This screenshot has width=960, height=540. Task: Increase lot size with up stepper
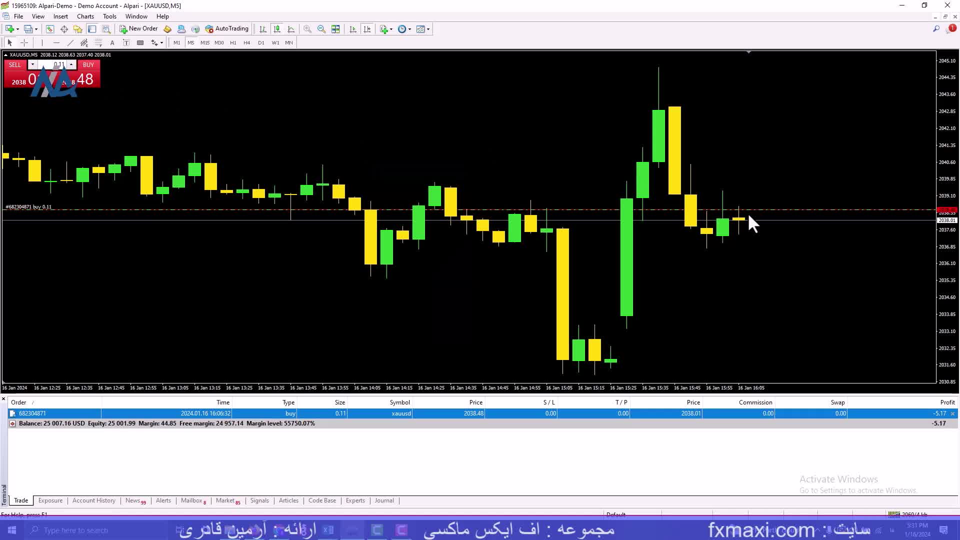tap(71, 64)
